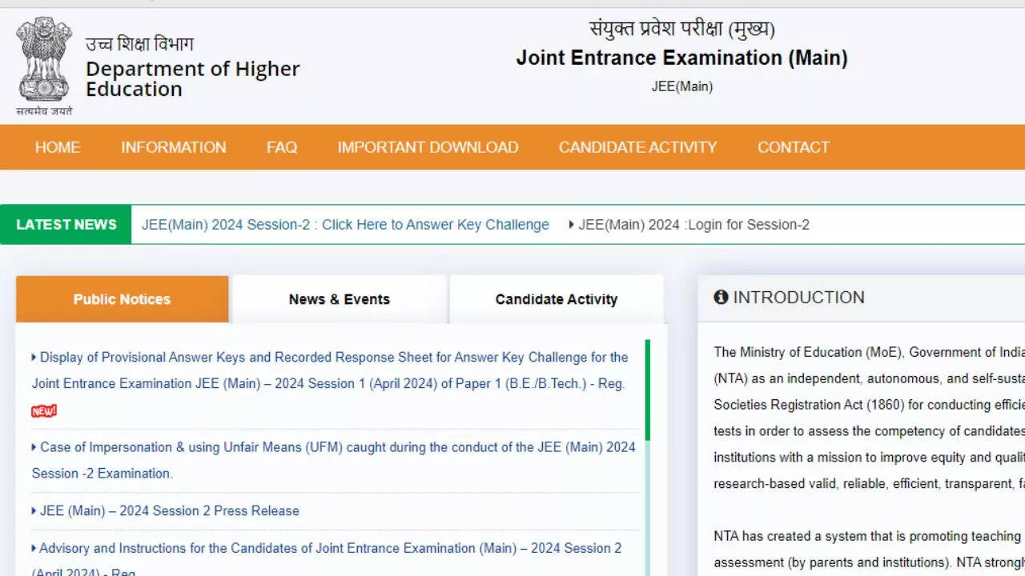Viewport: 1025px width, 576px height.
Task: Open the Answer Key Challenge news link
Action: [345, 225]
